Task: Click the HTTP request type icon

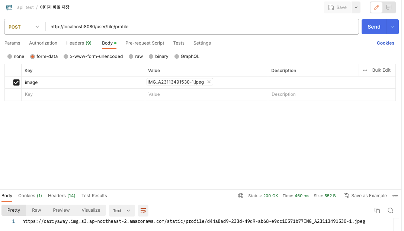Action: coord(9,7)
